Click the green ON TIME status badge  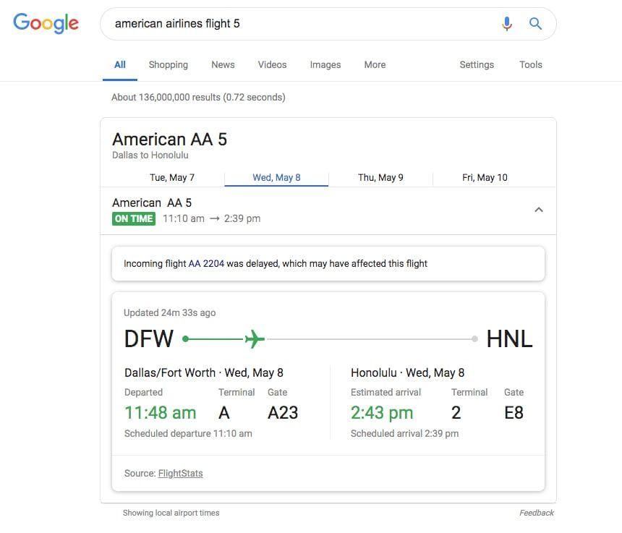[x=134, y=218]
